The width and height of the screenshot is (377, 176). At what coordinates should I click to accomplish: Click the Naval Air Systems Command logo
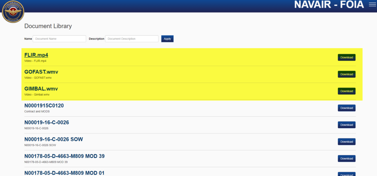point(13,11)
